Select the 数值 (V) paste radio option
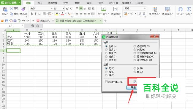This screenshot has height=109, width=193. pyautogui.click(x=106, y=53)
